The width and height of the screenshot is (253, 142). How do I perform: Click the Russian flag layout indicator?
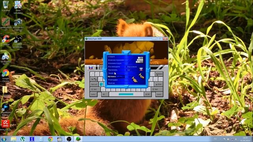91,67
